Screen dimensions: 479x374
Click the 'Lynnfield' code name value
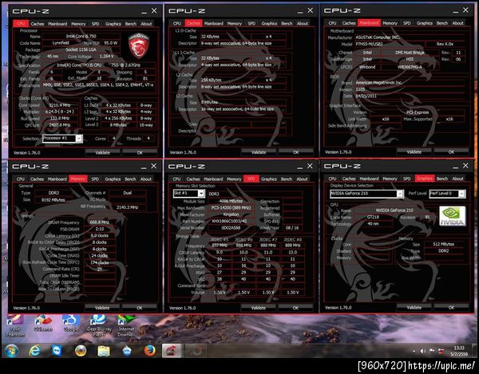pos(61,43)
